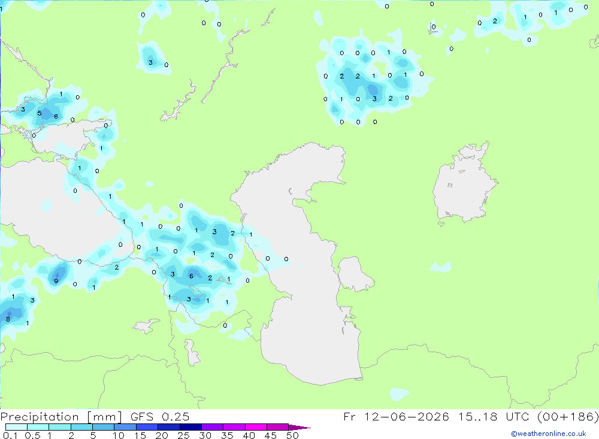Click the '30' legend scale label

coord(205,435)
